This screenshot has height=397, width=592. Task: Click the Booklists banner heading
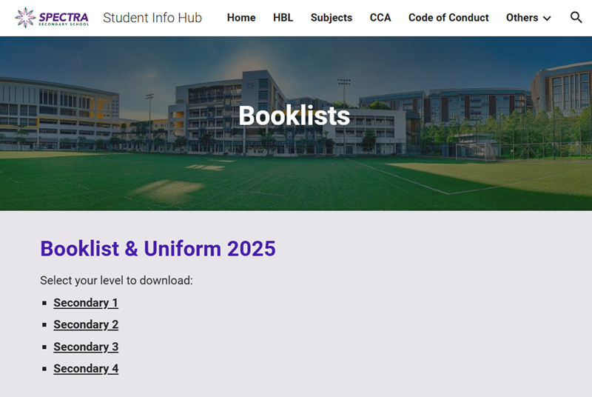click(294, 116)
